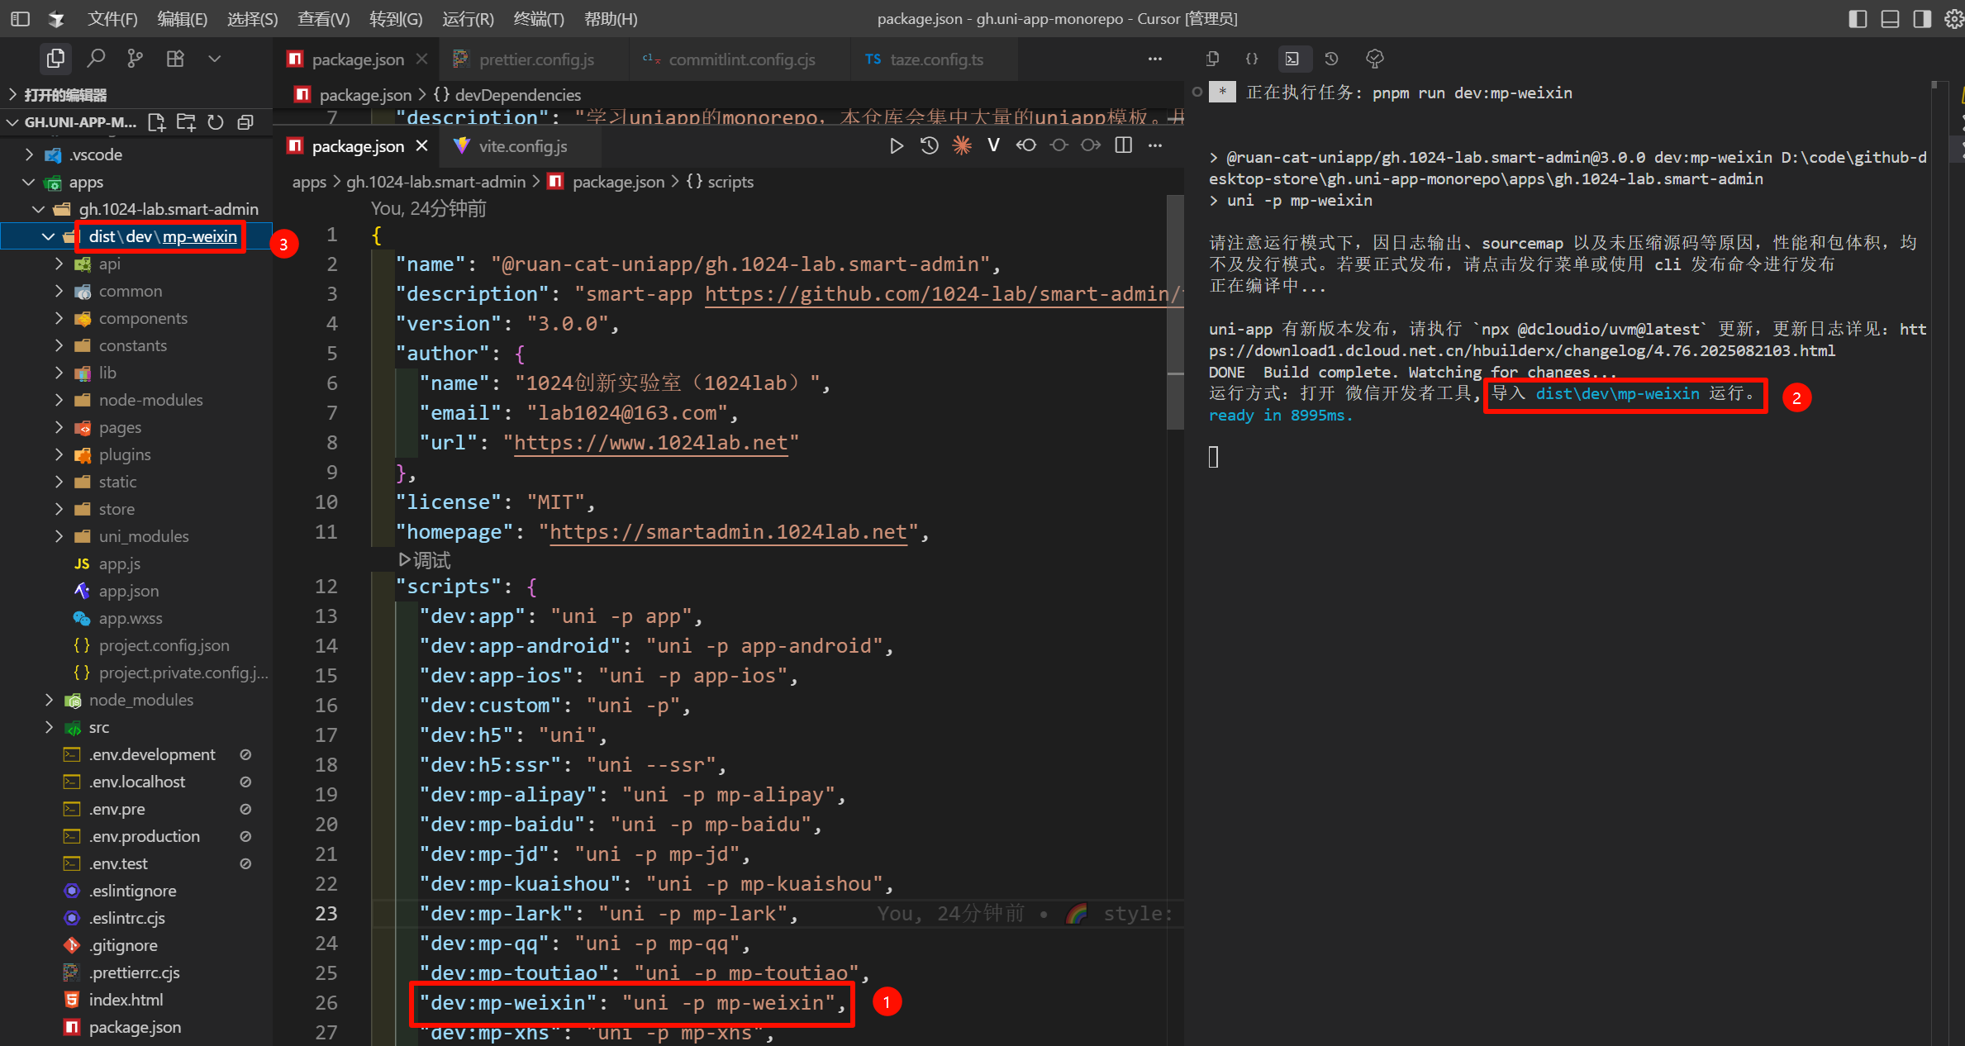Click the New File icon in explorer header
The image size is (1965, 1046).
(x=156, y=122)
